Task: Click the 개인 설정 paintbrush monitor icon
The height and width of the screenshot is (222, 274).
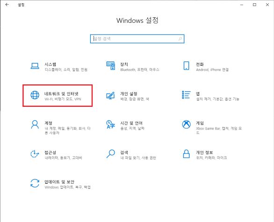Action: [111, 96]
